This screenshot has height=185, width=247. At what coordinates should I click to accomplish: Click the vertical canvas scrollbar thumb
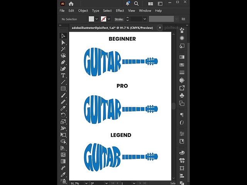174,106
